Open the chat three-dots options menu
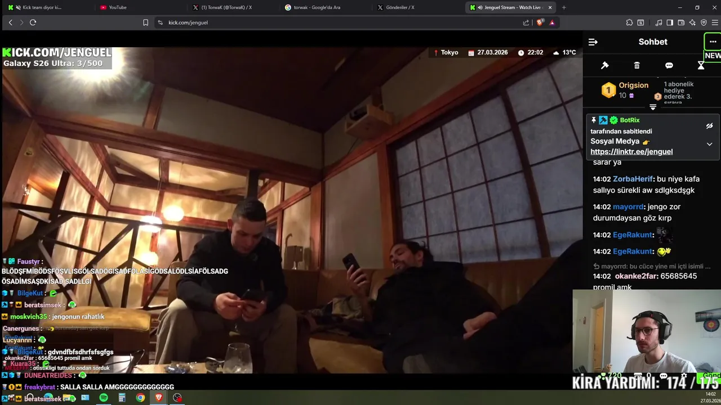 pyautogui.click(x=713, y=42)
